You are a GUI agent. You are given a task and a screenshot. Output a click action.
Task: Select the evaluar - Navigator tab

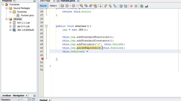13,95
